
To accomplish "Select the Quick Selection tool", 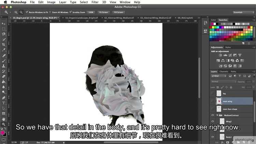I will coord(3,39).
